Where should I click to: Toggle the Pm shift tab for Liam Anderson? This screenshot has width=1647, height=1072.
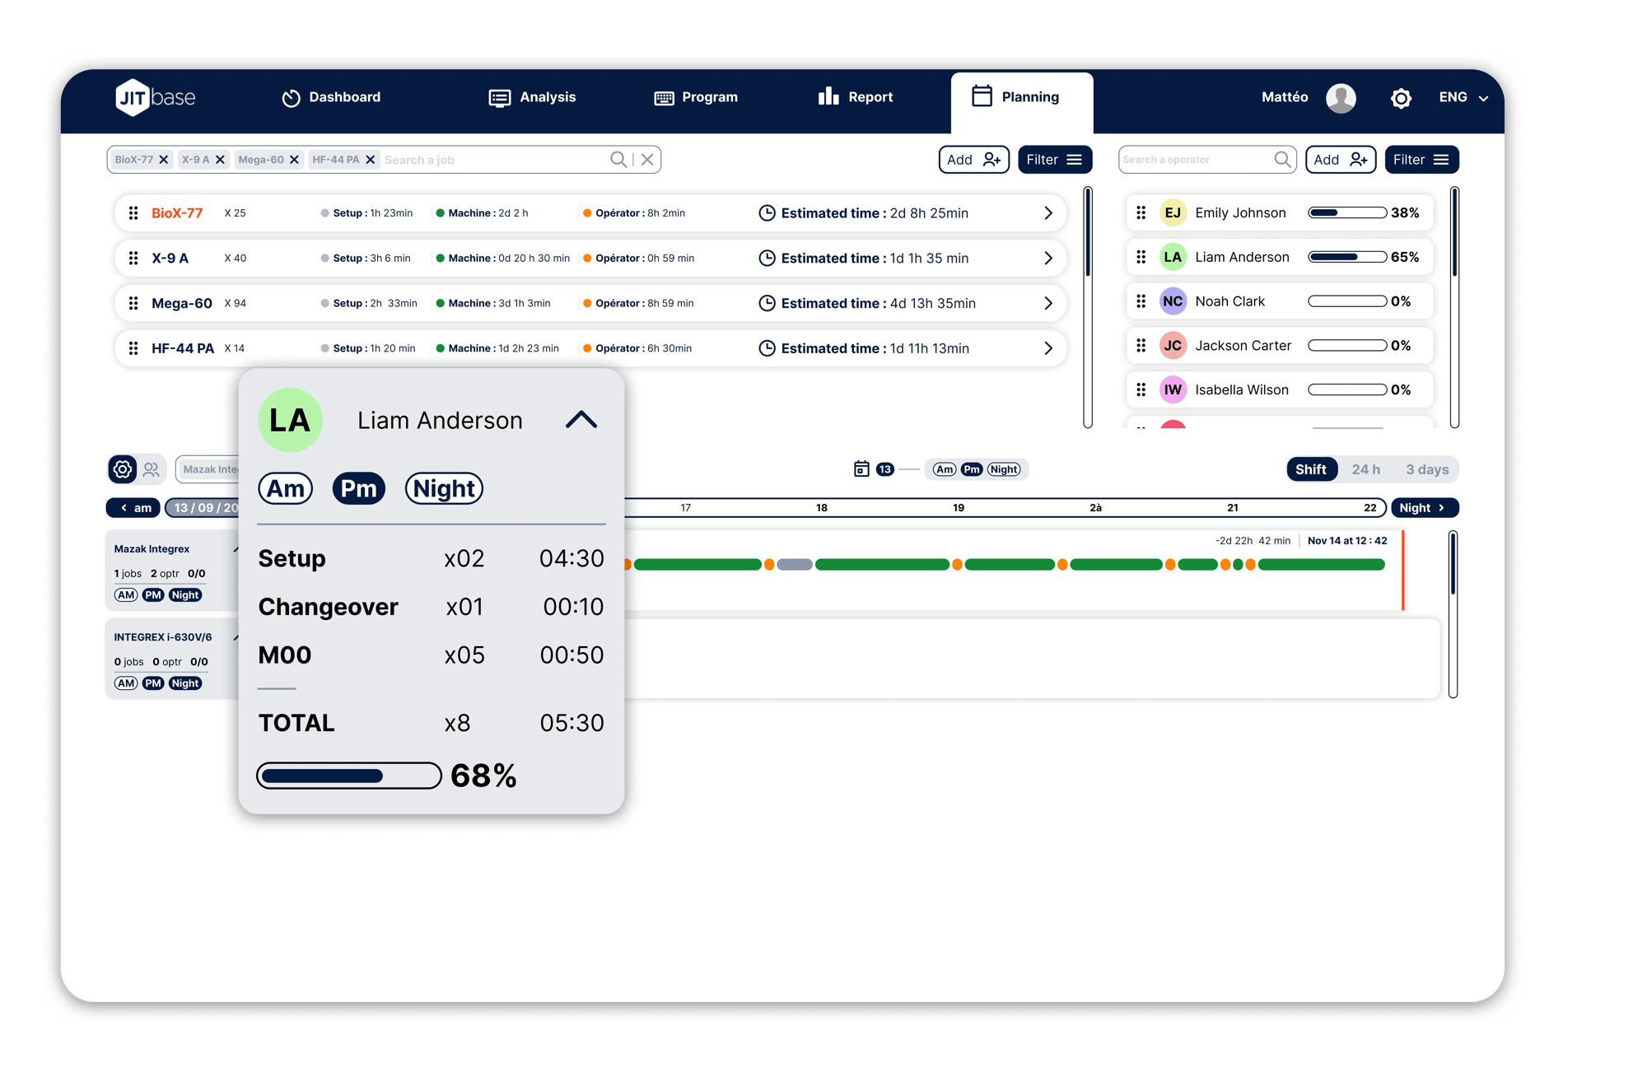[x=357, y=486]
